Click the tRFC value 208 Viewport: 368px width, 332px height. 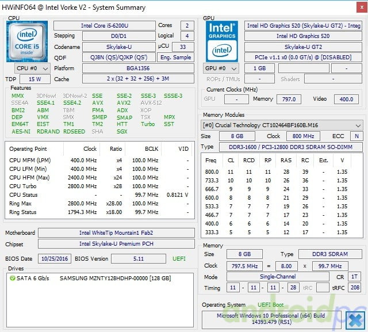(x=355, y=287)
